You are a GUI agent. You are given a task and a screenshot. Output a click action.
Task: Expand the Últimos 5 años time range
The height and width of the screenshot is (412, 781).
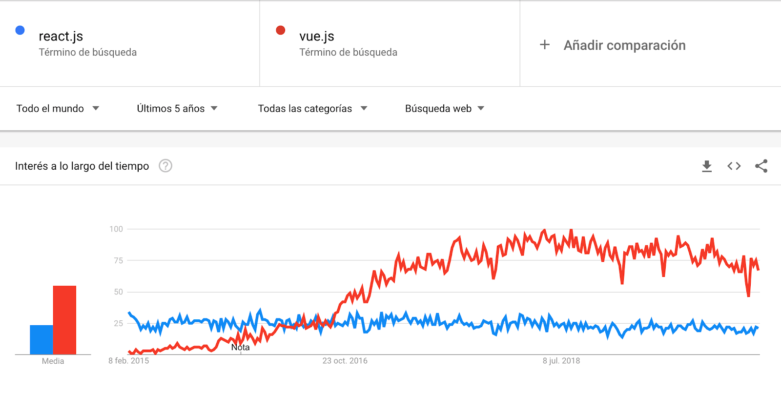pos(177,108)
